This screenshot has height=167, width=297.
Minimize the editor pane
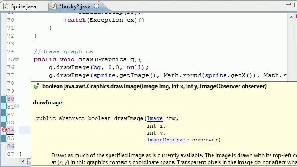click(288, 4)
